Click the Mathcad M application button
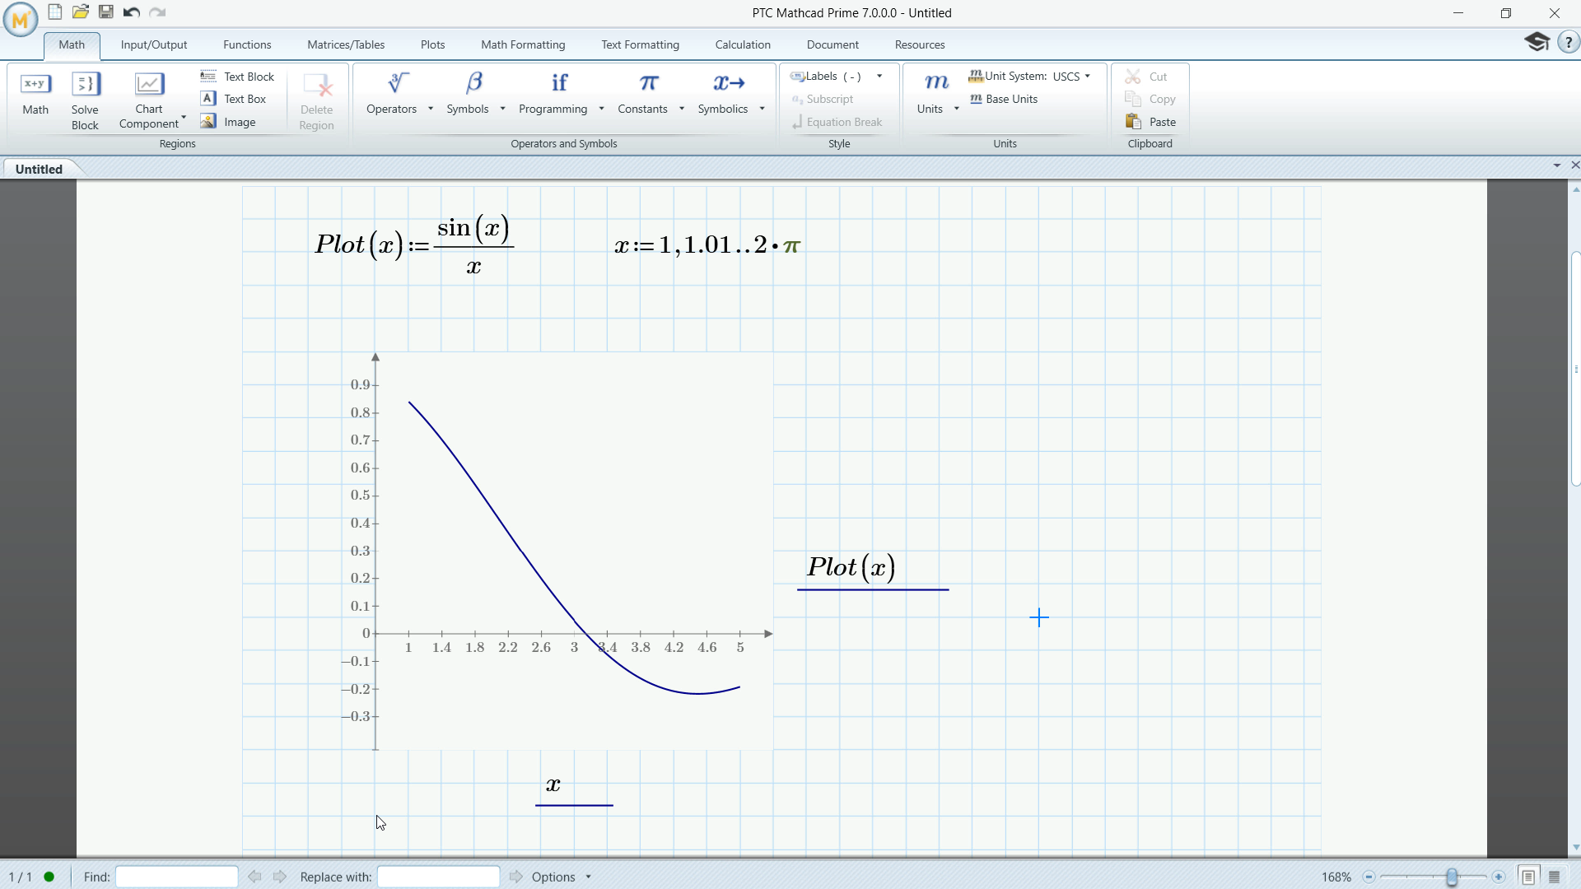The height and width of the screenshot is (889, 1581). pyautogui.click(x=20, y=19)
